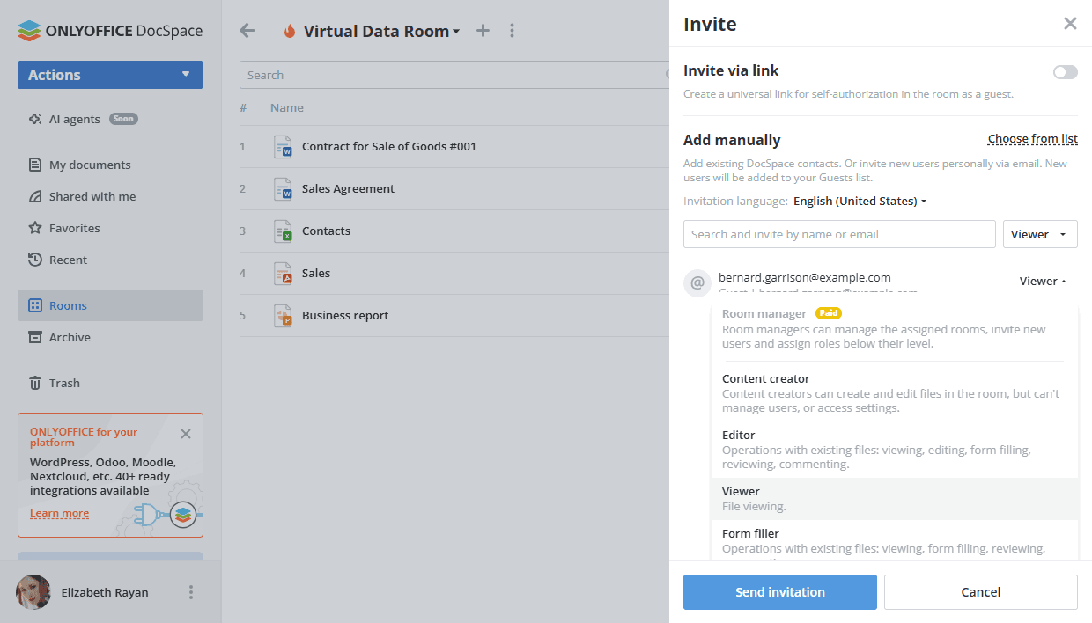Click the Send invitation button

pos(779,591)
